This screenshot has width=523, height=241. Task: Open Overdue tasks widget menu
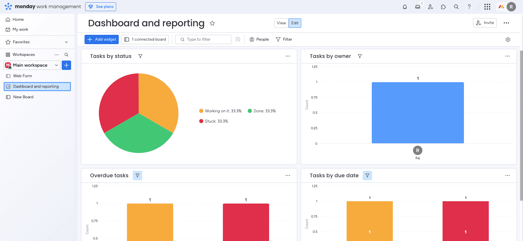point(288,175)
